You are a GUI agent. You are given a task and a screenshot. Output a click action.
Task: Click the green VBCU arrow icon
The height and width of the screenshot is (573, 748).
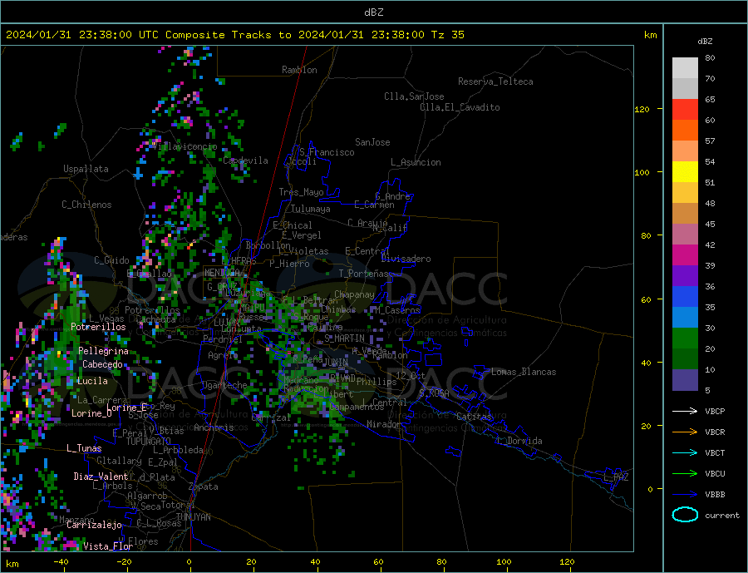pos(685,474)
